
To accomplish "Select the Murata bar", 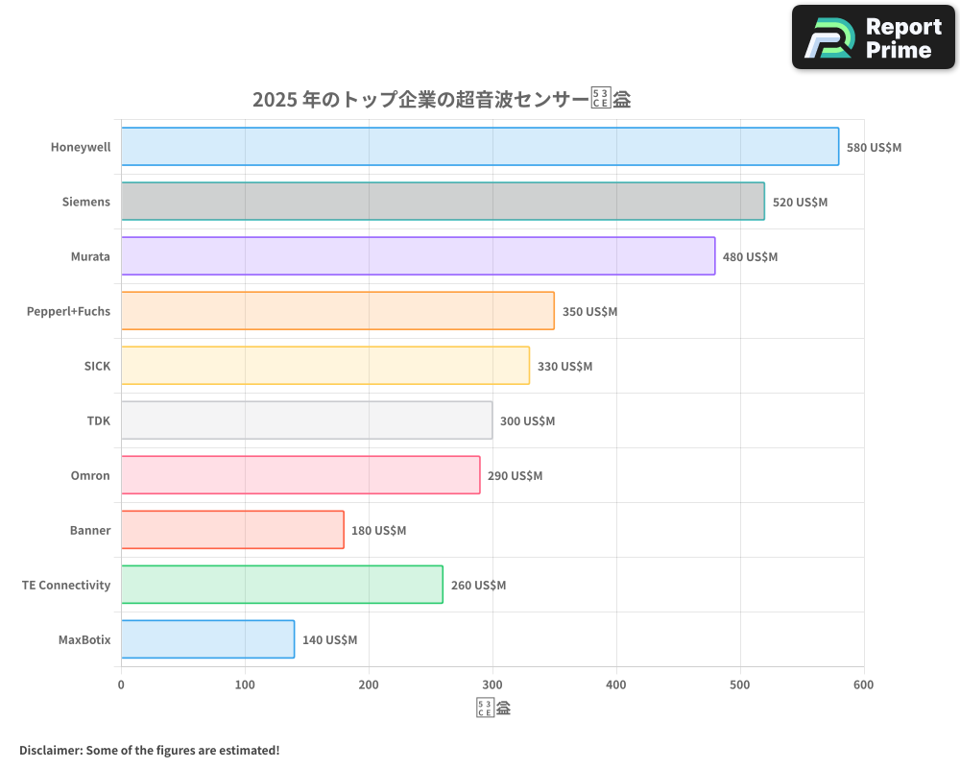I will pos(416,256).
